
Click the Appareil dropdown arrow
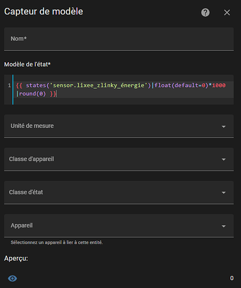click(224, 226)
